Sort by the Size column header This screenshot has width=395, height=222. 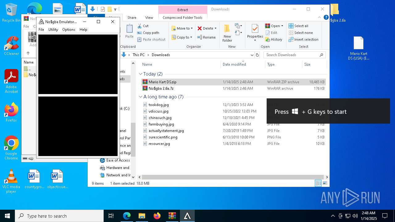pyautogui.click(x=314, y=64)
